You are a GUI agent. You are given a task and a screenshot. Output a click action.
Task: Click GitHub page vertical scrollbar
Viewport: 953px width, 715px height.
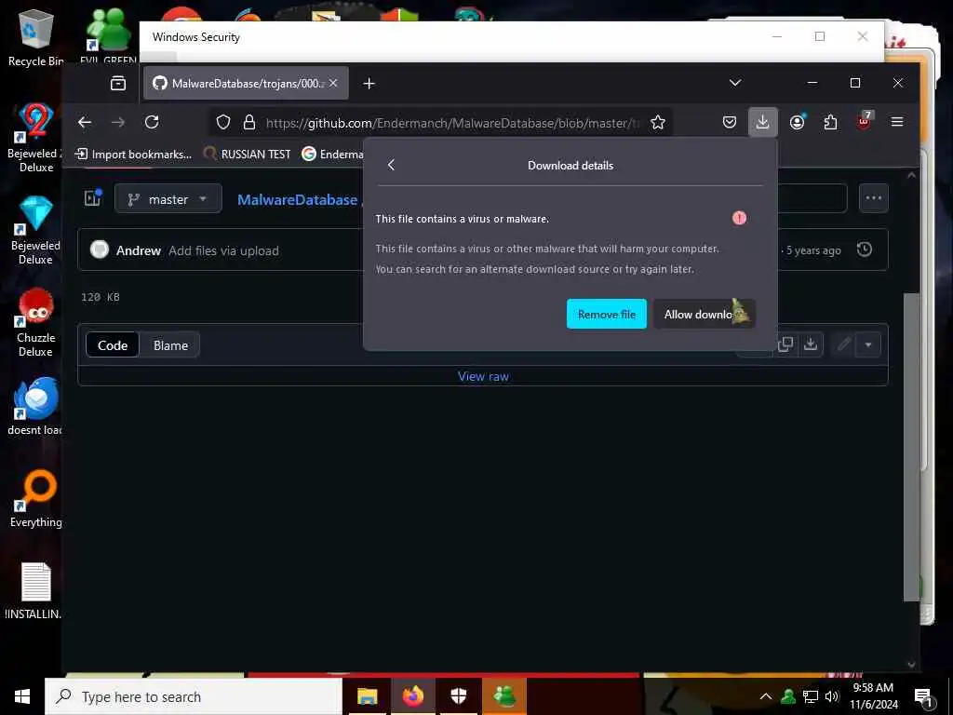click(x=911, y=447)
